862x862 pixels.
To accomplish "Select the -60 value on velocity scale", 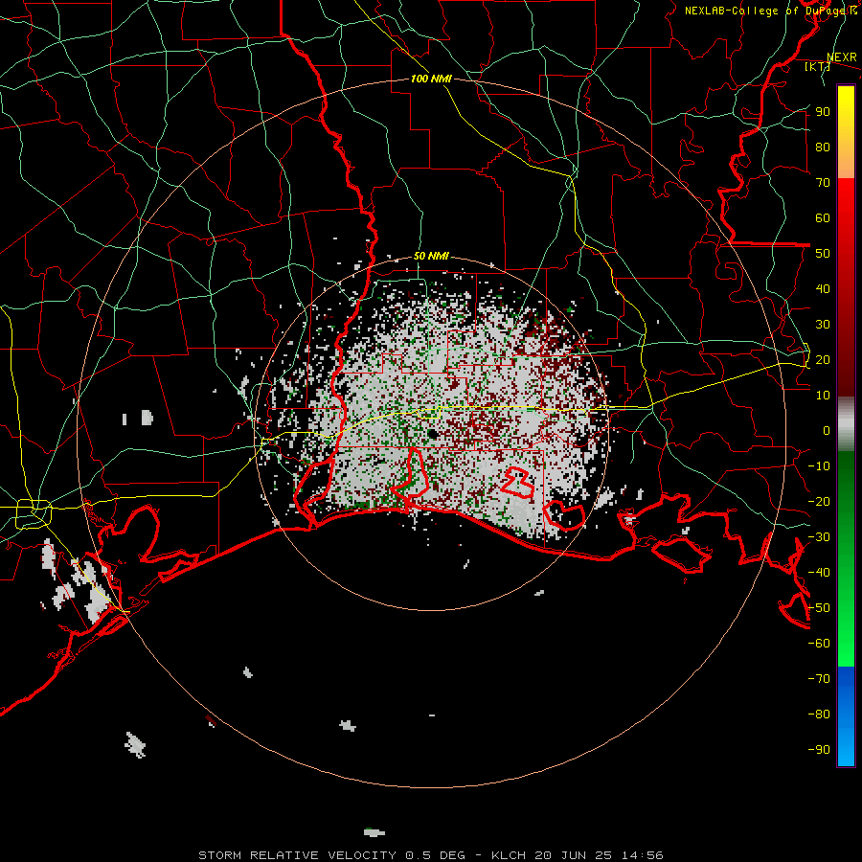I will [x=819, y=644].
